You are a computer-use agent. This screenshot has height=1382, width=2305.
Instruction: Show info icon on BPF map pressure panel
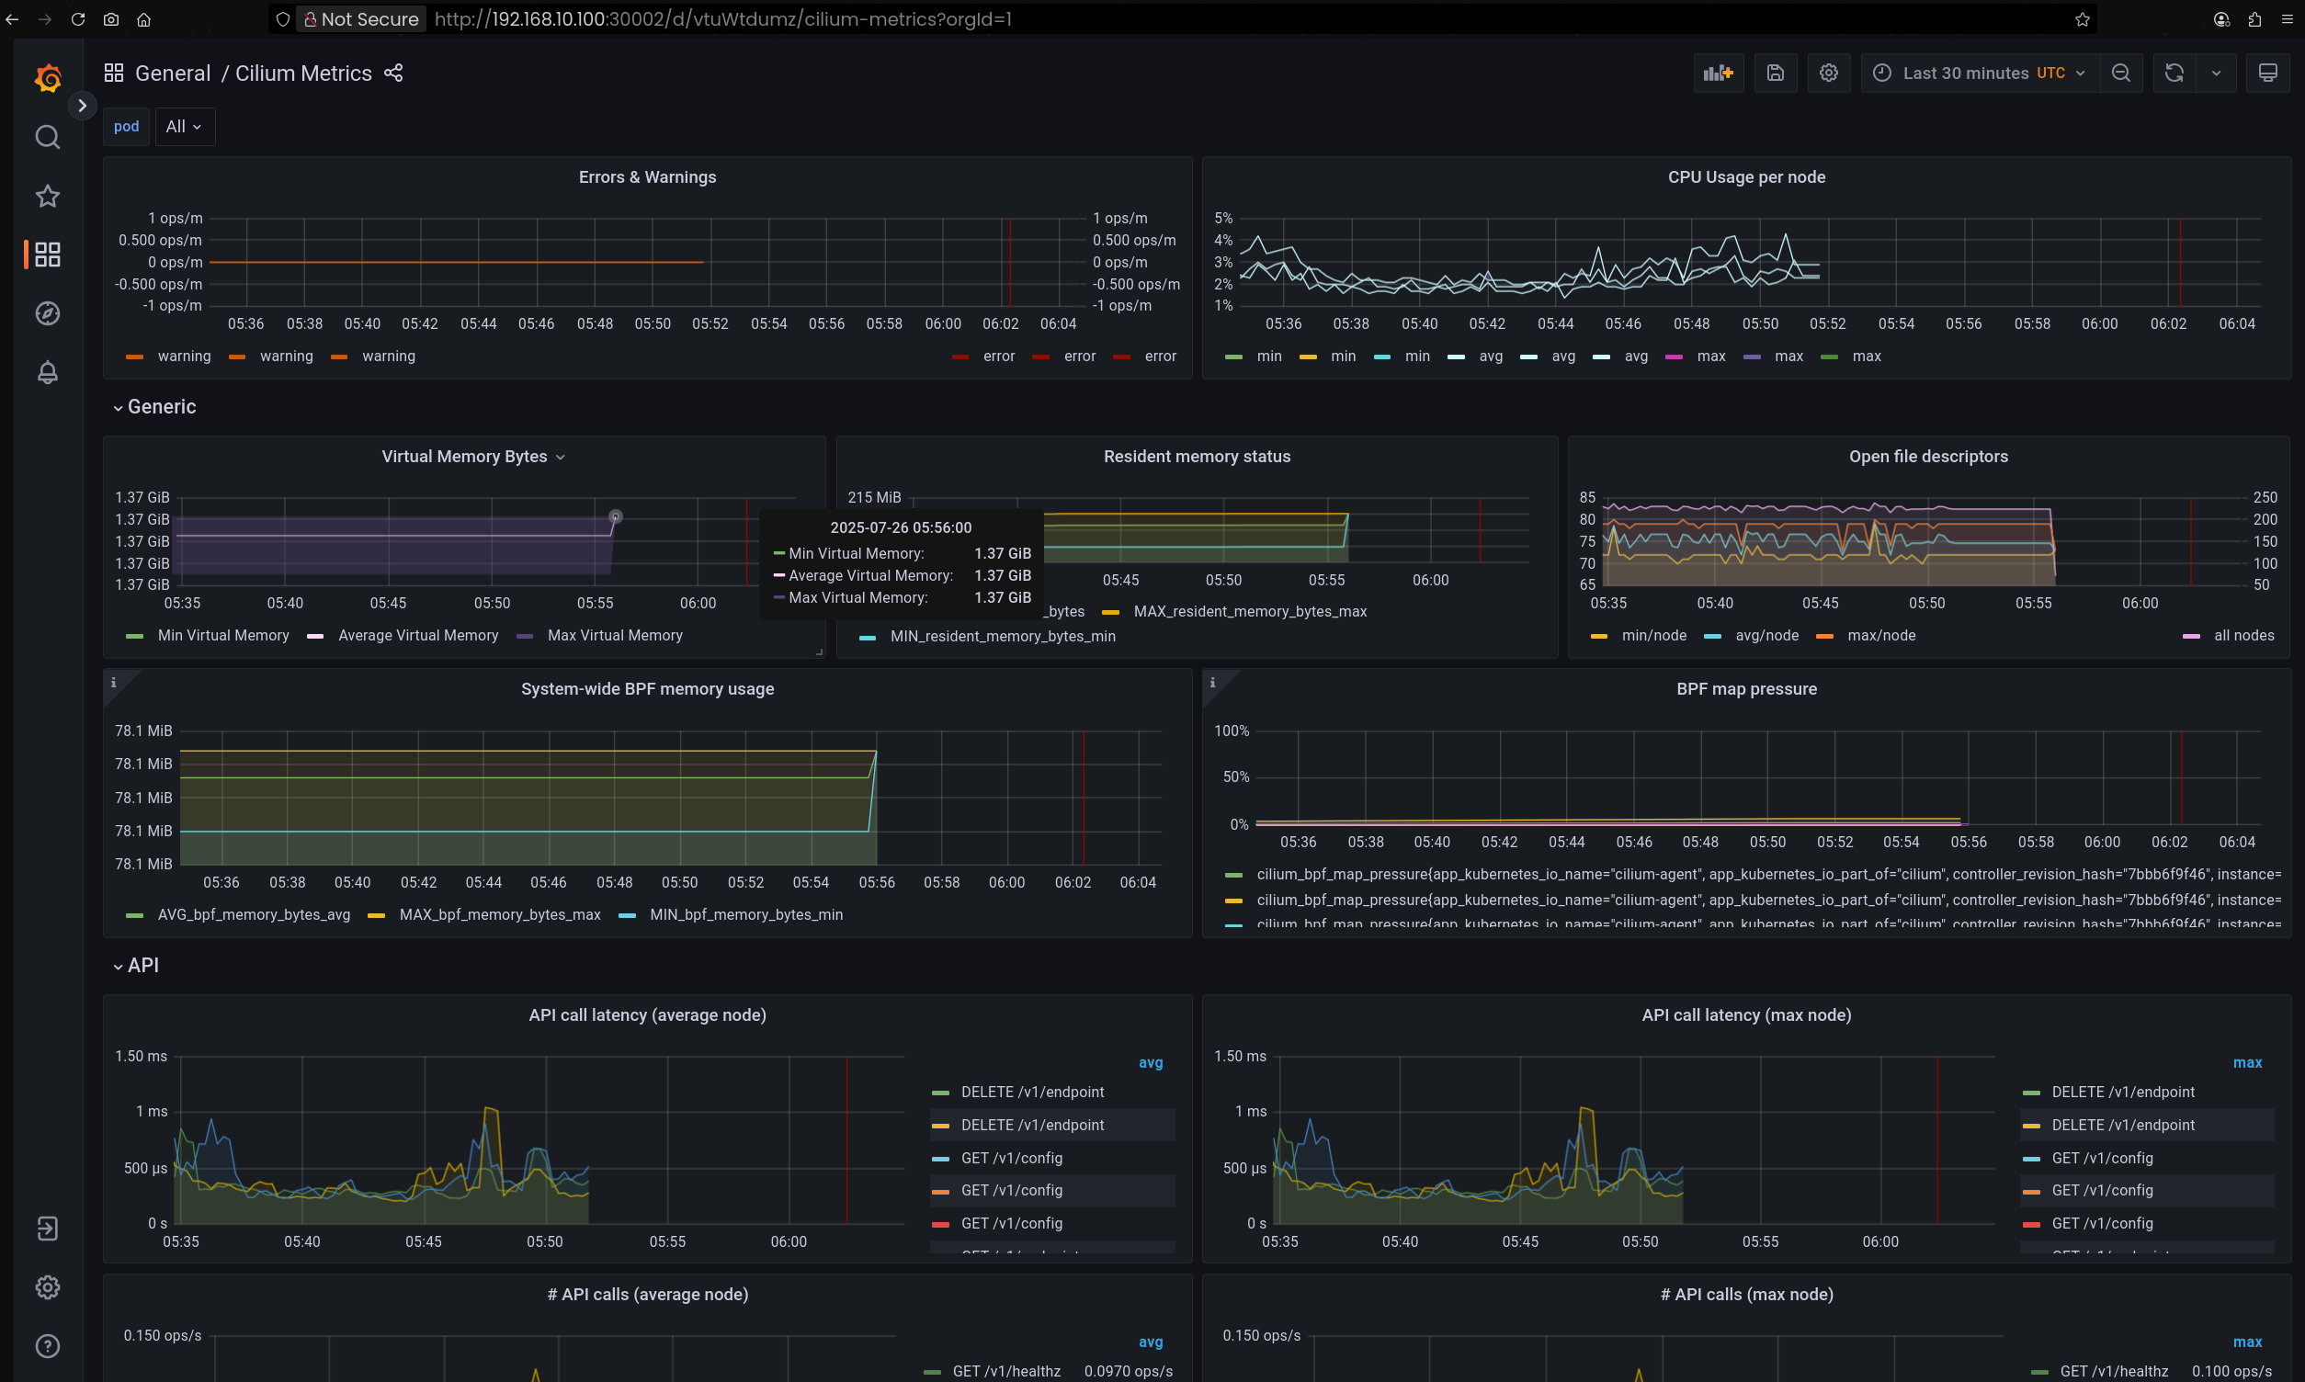[1212, 683]
